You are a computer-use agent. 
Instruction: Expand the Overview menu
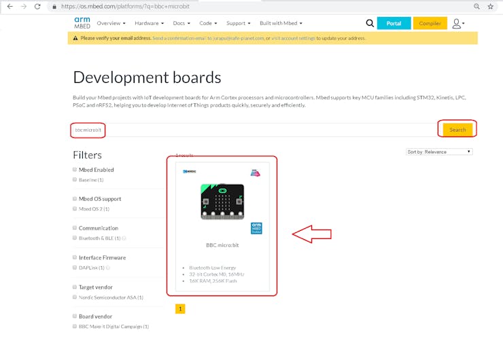[x=111, y=23]
